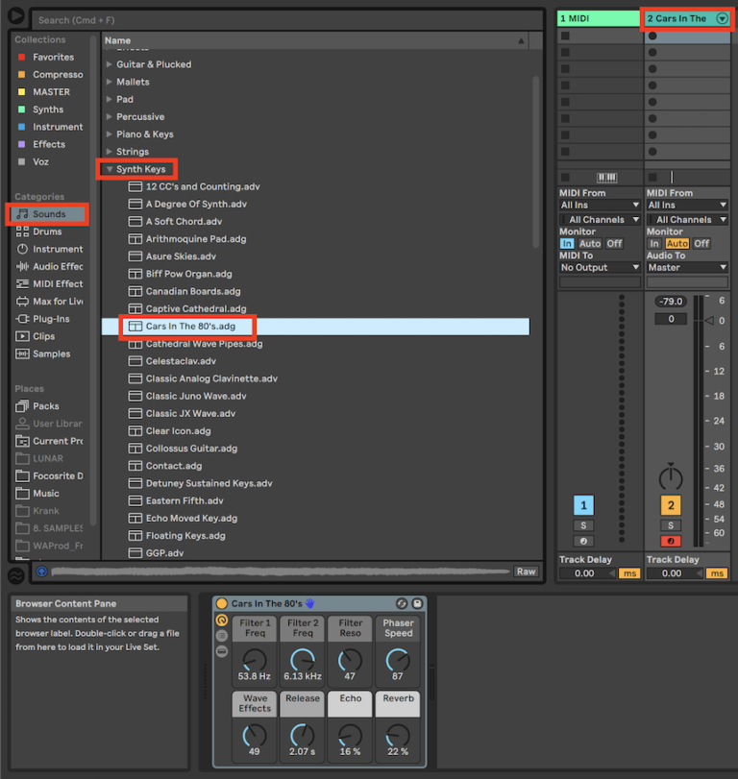Adjust the Reverb macro knob

tap(398, 737)
